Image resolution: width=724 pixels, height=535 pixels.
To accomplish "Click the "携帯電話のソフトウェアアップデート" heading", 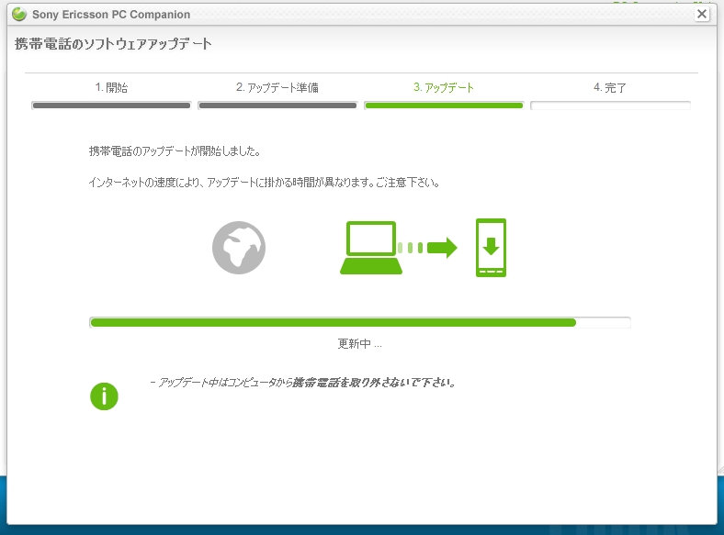I will (114, 44).
